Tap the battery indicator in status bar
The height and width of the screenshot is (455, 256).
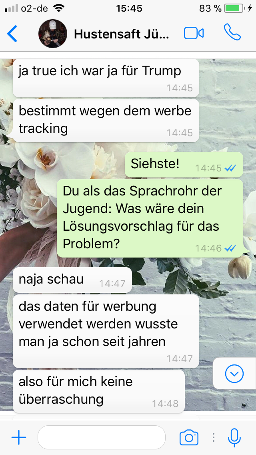[x=234, y=9]
